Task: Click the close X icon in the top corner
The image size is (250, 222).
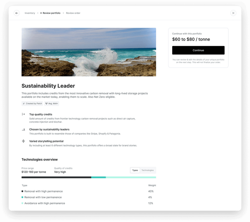Action: pyautogui.click(x=233, y=13)
